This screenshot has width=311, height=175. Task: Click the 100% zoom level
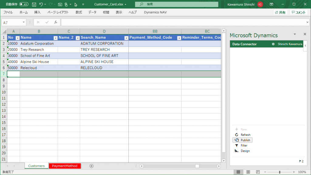click(x=302, y=172)
